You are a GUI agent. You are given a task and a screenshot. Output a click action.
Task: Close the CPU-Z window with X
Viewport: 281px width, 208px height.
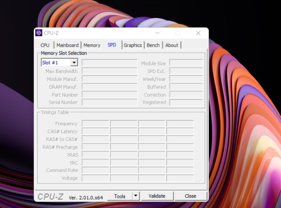coord(198,33)
